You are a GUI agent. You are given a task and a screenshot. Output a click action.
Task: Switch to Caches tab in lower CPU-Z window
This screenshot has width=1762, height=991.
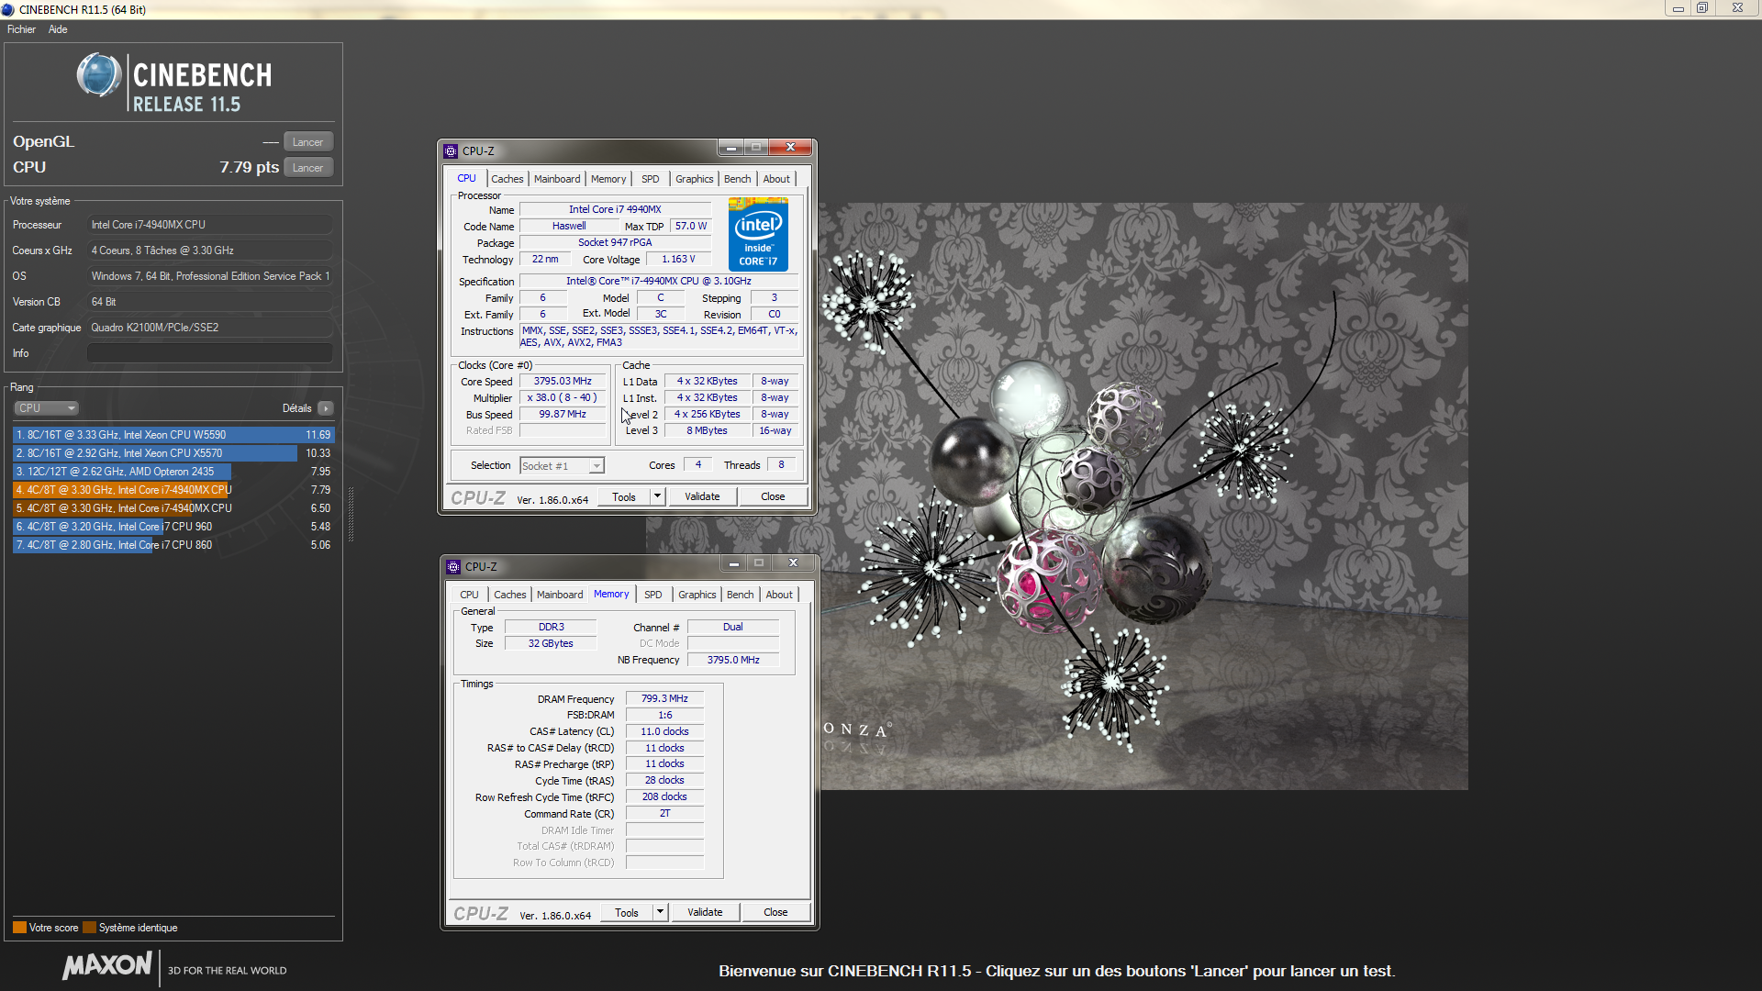(510, 595)
